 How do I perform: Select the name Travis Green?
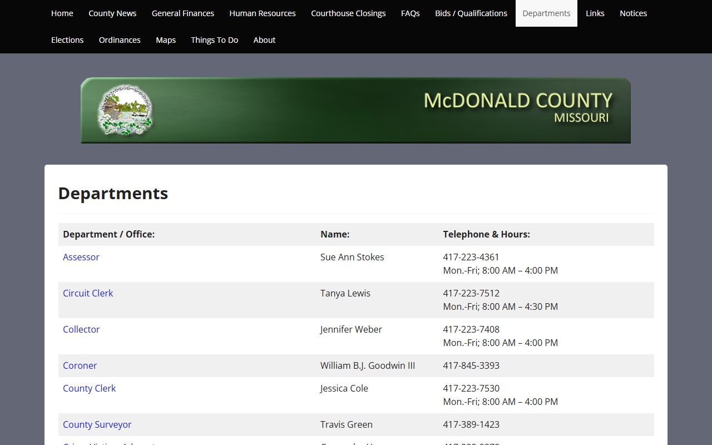coord(347,424)
